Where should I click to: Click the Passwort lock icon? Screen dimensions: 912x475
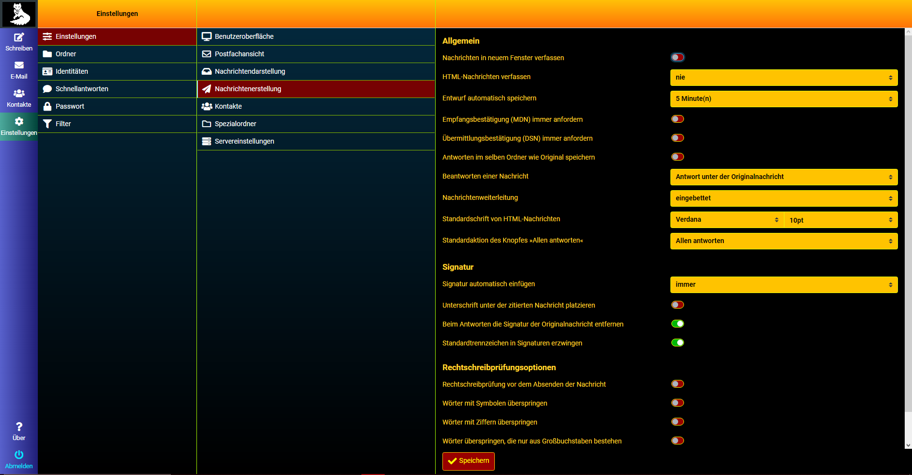point(48,106)
